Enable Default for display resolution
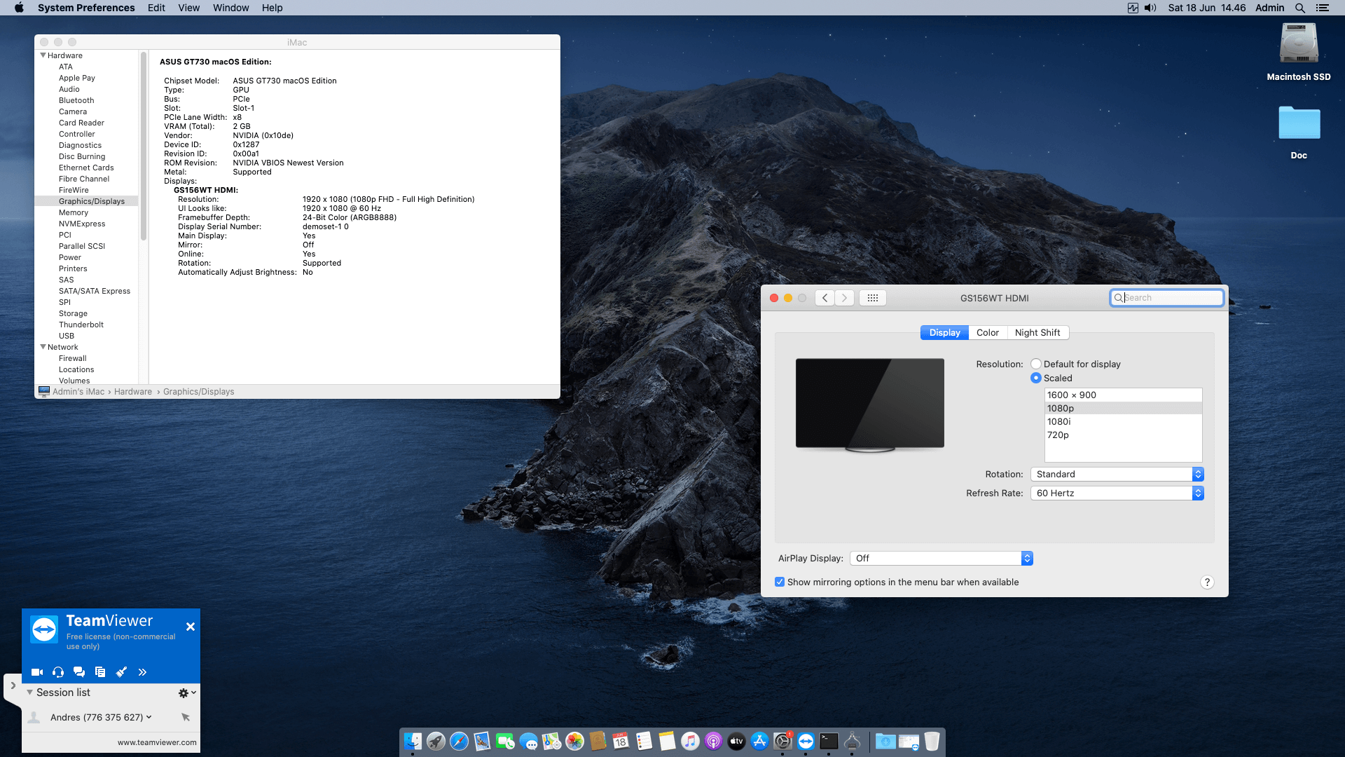 click(1036, 364)
